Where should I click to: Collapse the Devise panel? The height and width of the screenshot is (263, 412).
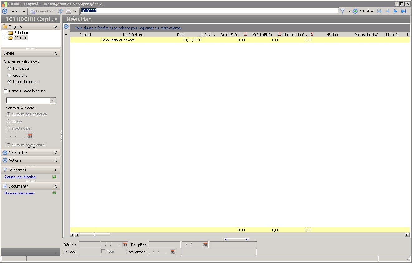pyautogui.click(x=56, y=53)
